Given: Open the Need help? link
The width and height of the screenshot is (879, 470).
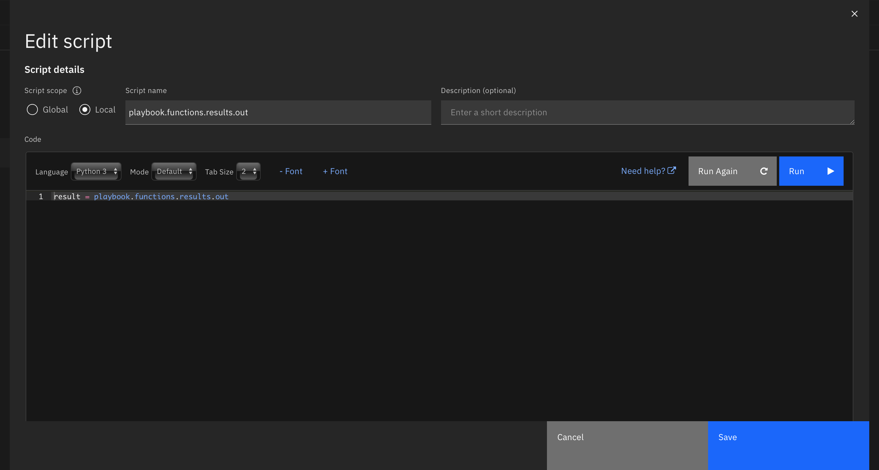Looking at the screenshot, I should (x=643, y=171).
